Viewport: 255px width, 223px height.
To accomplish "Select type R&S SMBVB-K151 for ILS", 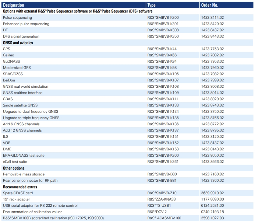I will pyautogui.click(x=163, y=137).
